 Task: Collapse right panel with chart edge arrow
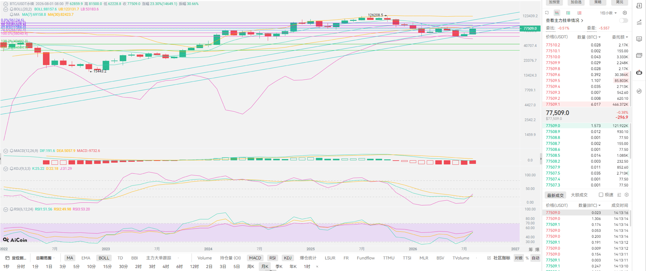click(x=541, y=159)
